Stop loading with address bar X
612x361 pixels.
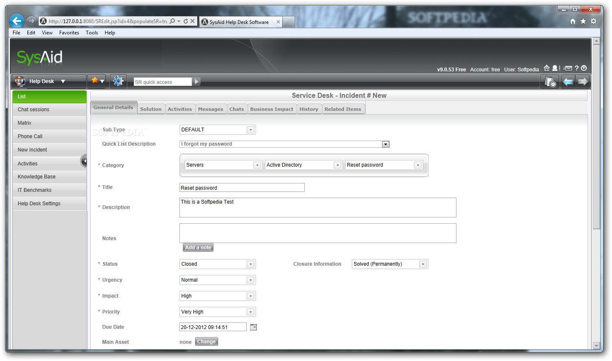[193, 21]
